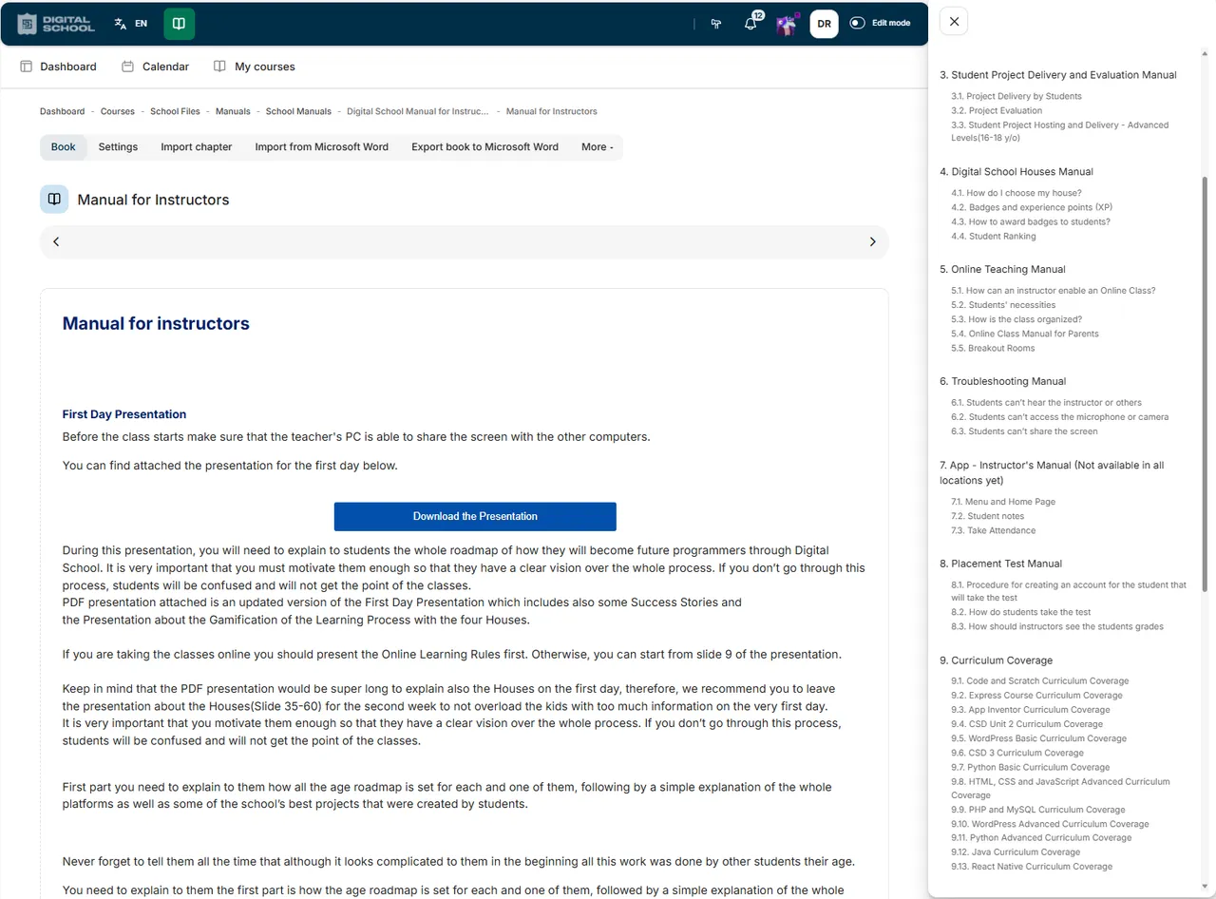This screenshot has width=1216, height=899.
Task: Click the Download the Presentation button
Action: click(475, 516)
